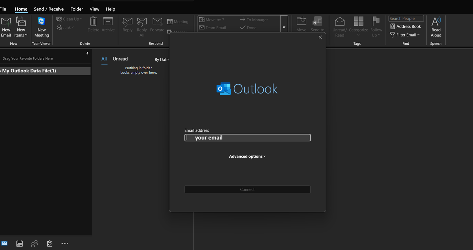The width and height of the screenshot is (473, 250).
Task: Click 'Drag Your Favorite Folders Here' text
Action: pos(28,58)
